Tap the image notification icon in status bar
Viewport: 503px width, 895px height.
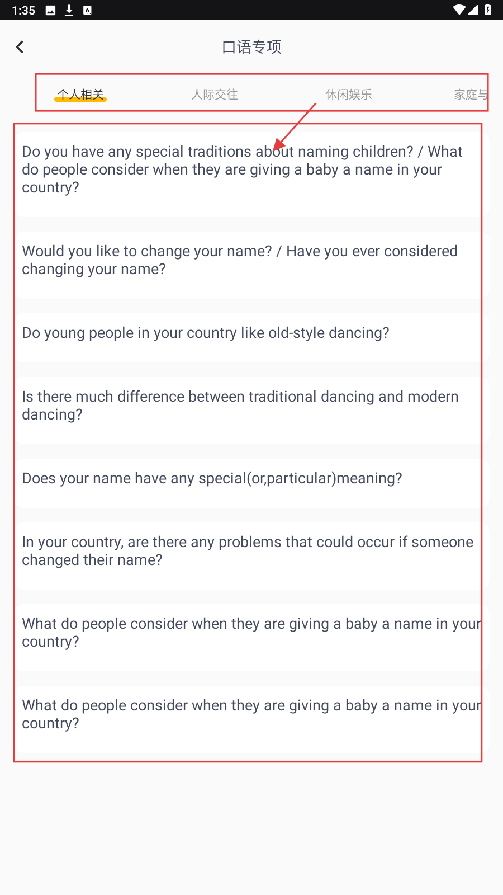(50, 10)
